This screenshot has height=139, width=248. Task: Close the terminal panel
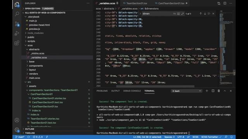(231, 91)
